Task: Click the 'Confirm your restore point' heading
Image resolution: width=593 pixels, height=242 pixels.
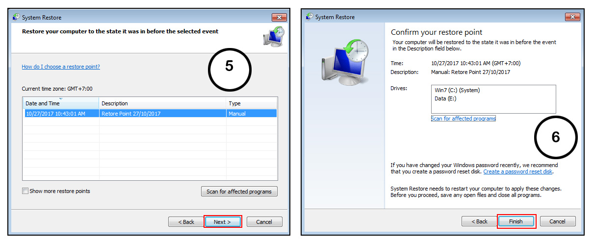Action: 437,32
